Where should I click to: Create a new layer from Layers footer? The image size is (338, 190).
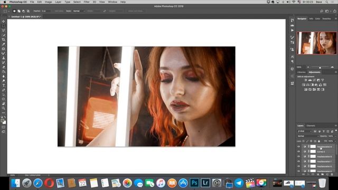point(327,174)
